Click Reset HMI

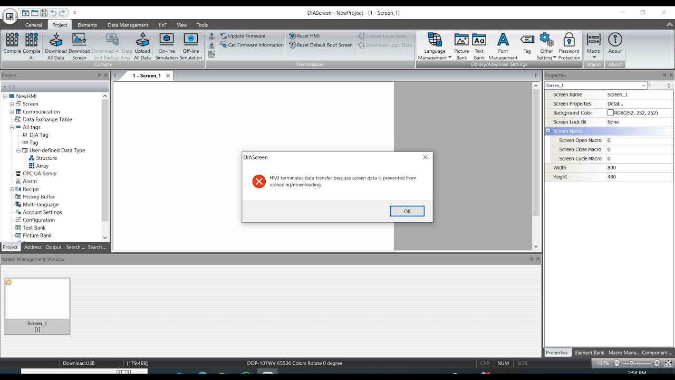point(304,36)
